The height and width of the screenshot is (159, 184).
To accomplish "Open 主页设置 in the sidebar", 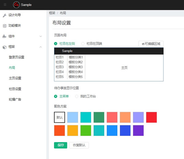I will point(15,78).
